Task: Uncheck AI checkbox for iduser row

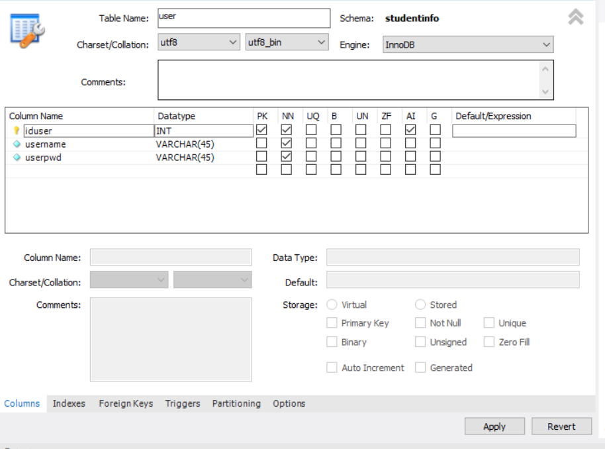Action: [410, 130]
